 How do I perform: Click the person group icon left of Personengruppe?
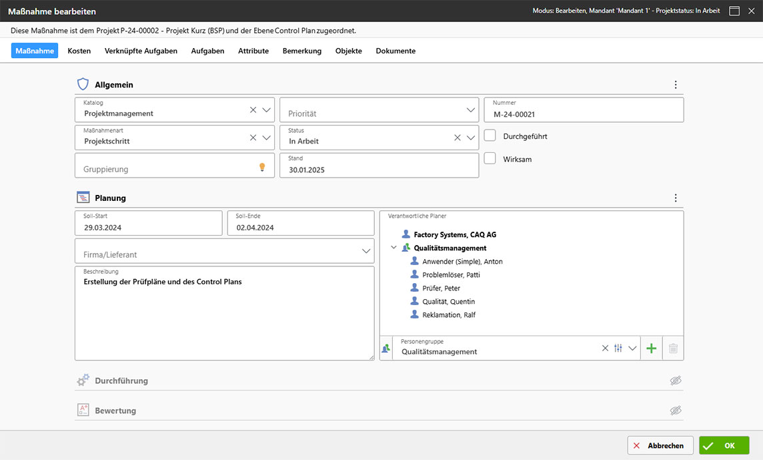pos(386,349)
